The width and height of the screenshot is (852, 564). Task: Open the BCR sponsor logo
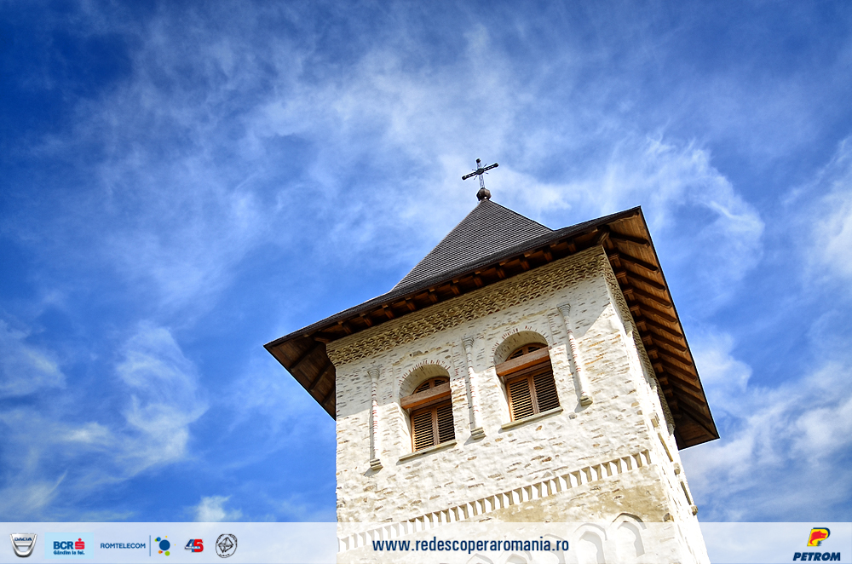[x=68, y=545]
